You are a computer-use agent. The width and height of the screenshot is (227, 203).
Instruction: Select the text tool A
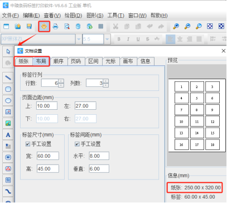pyautogui.click(x=8, y=135)
